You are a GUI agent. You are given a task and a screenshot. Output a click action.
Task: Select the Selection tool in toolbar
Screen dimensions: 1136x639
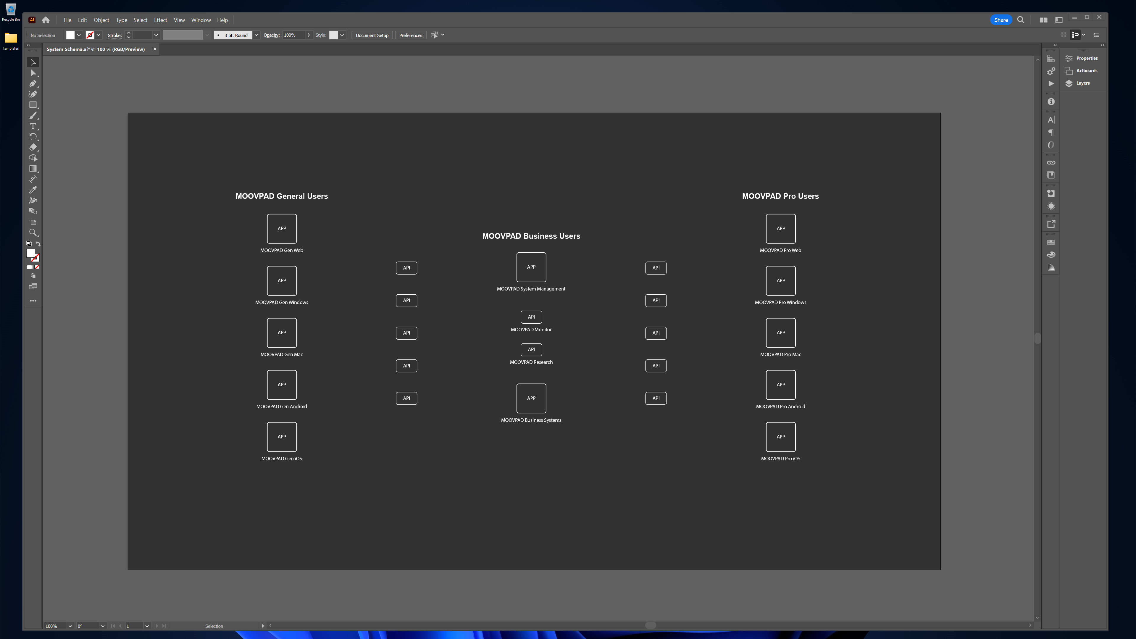[33, 62]
